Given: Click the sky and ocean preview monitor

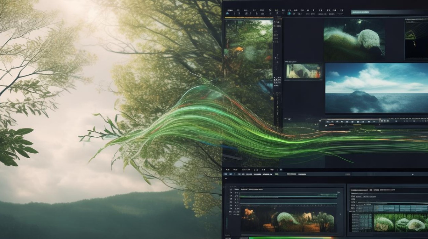Looking at the screenshot, I should pyautogui.click(x=376, y=88).
